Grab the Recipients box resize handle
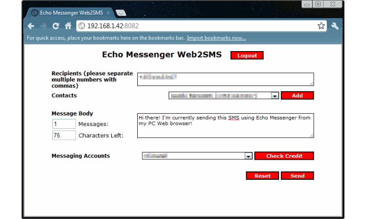The image size is (366, 219). [x=312, y=83]
